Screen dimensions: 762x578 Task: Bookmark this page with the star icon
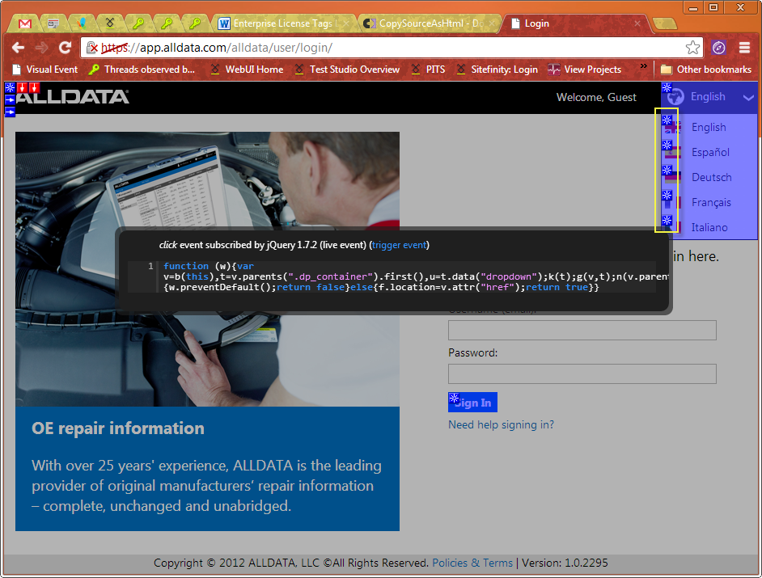692,48
